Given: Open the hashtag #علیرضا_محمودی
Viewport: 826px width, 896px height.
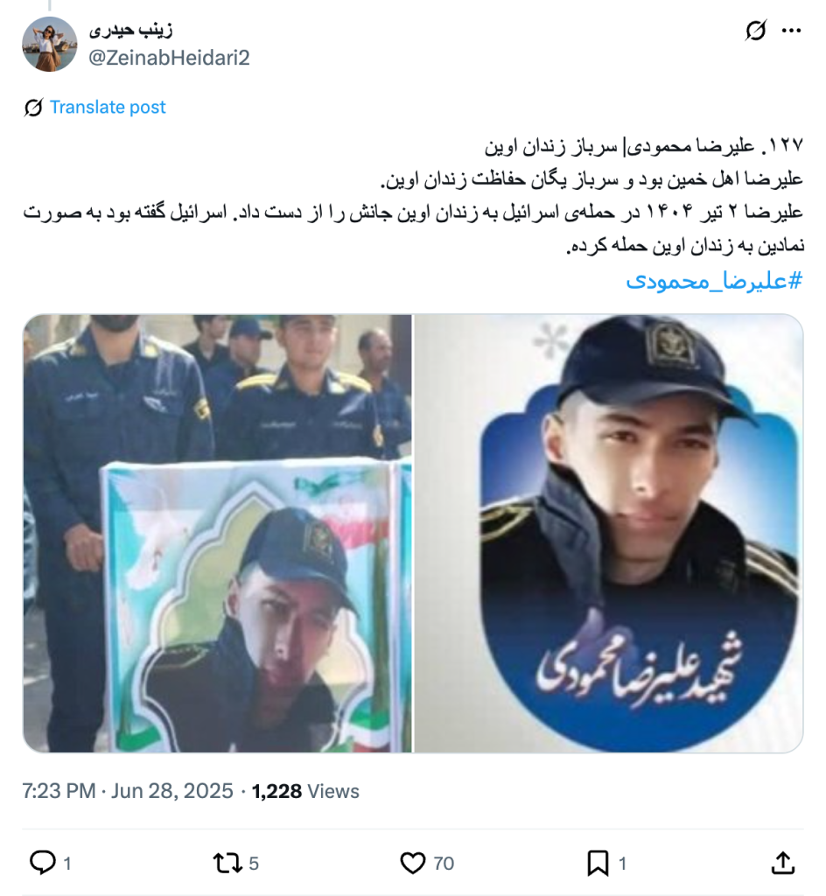Looking at the screenshot, I should pyautogui.click(x=715, y=280).
